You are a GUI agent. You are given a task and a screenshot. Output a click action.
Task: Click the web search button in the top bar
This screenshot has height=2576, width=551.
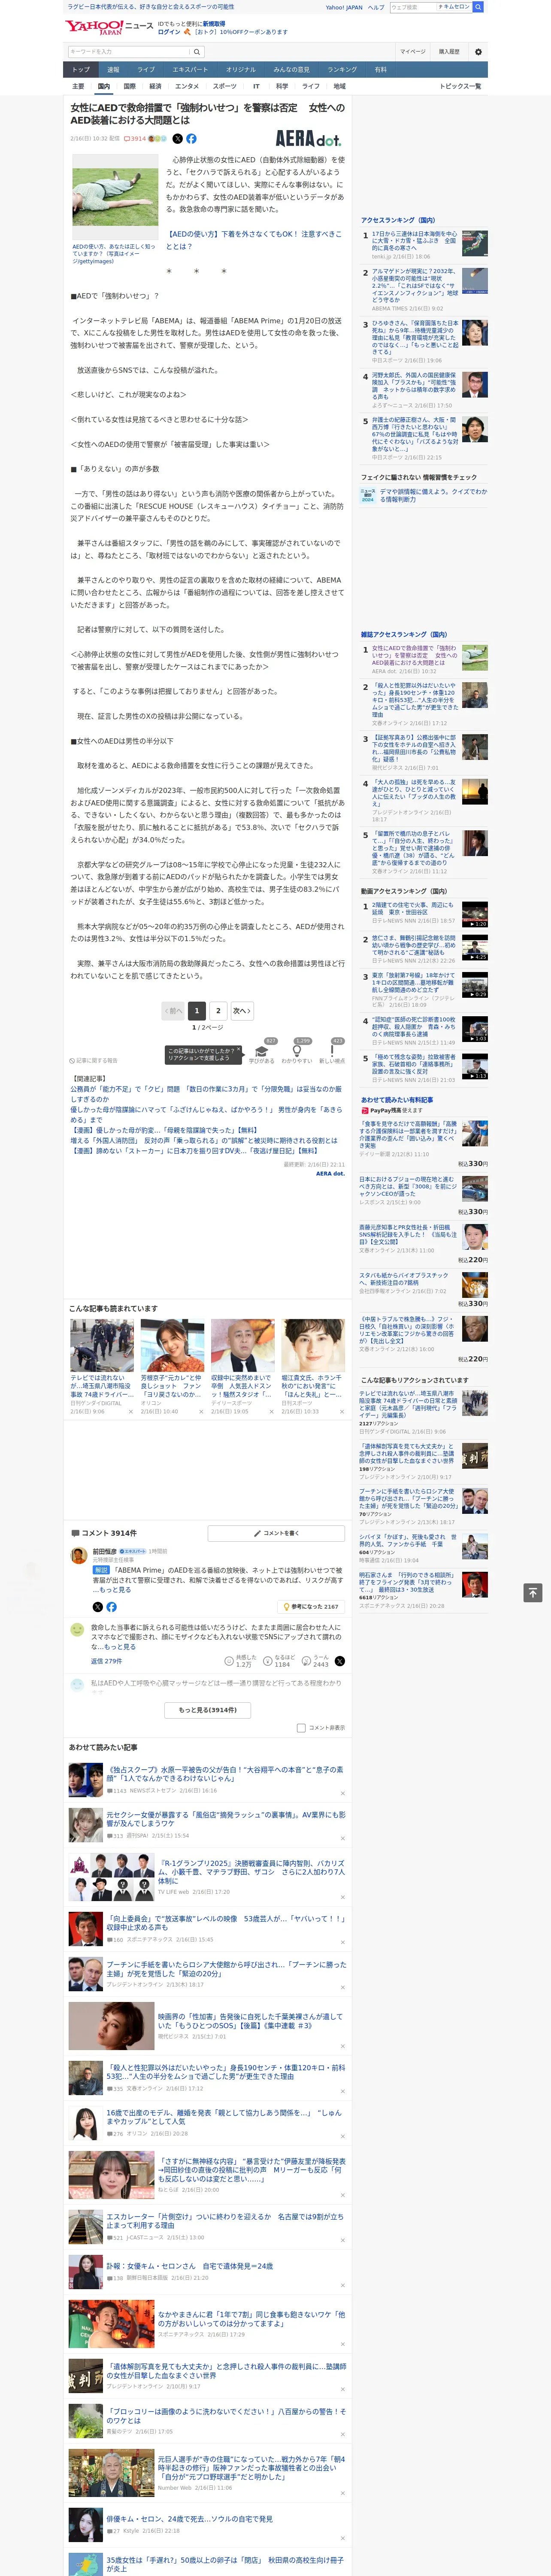click(478, 7)
